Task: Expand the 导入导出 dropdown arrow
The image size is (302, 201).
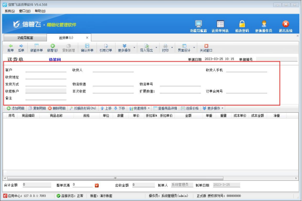Action: [x=156, y=47]
